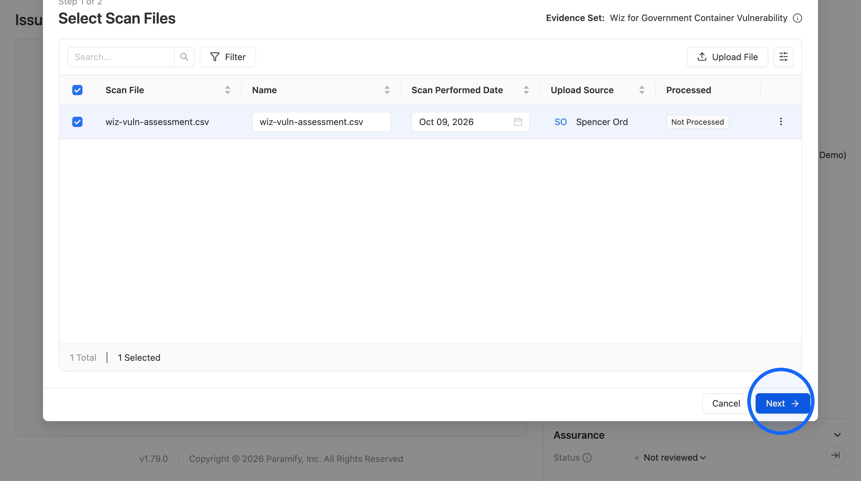The height and width of the screenshot is (481, 861).
Task: Focus the Search text field
Action: point(121,57)
